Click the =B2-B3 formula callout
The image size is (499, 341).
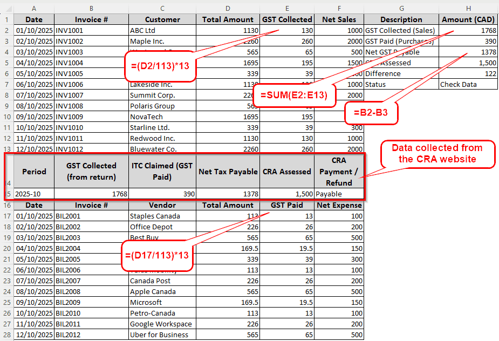pyautogui.click(x=371, y=113)
